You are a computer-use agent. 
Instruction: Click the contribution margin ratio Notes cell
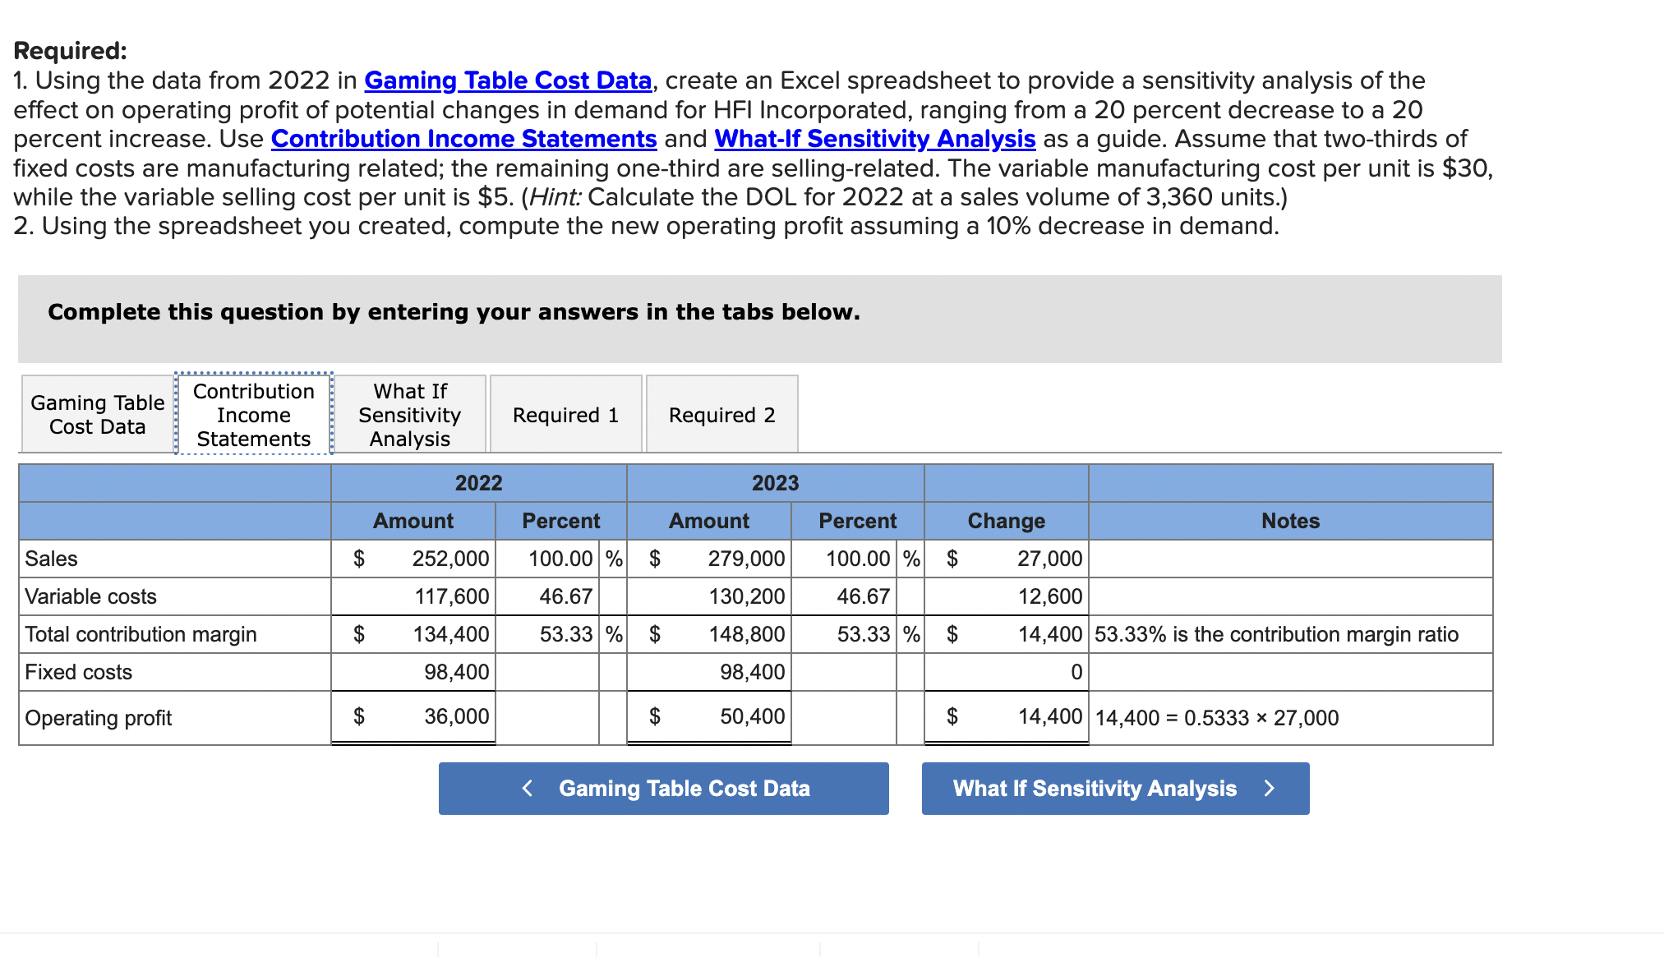[1290, 634]
